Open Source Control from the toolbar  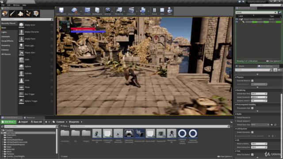coord(74,11)
